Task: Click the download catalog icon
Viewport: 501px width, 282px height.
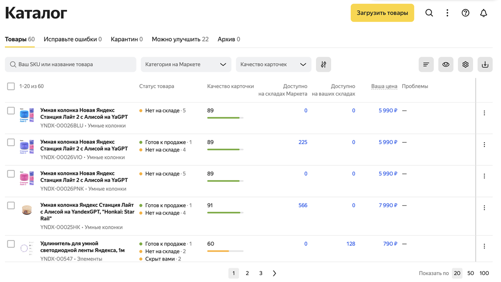Action: [x=485, y=65]
